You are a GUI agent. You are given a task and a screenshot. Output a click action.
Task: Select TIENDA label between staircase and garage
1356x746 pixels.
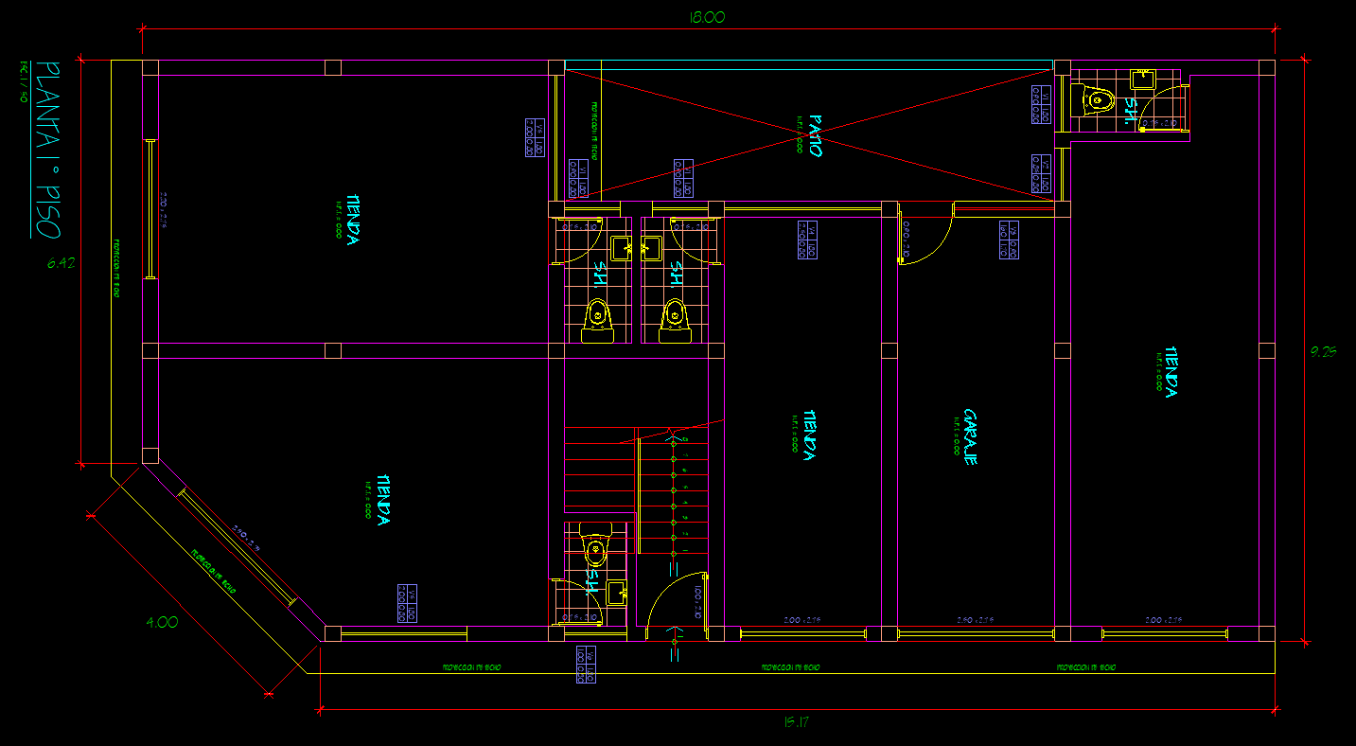pos(809,435)
